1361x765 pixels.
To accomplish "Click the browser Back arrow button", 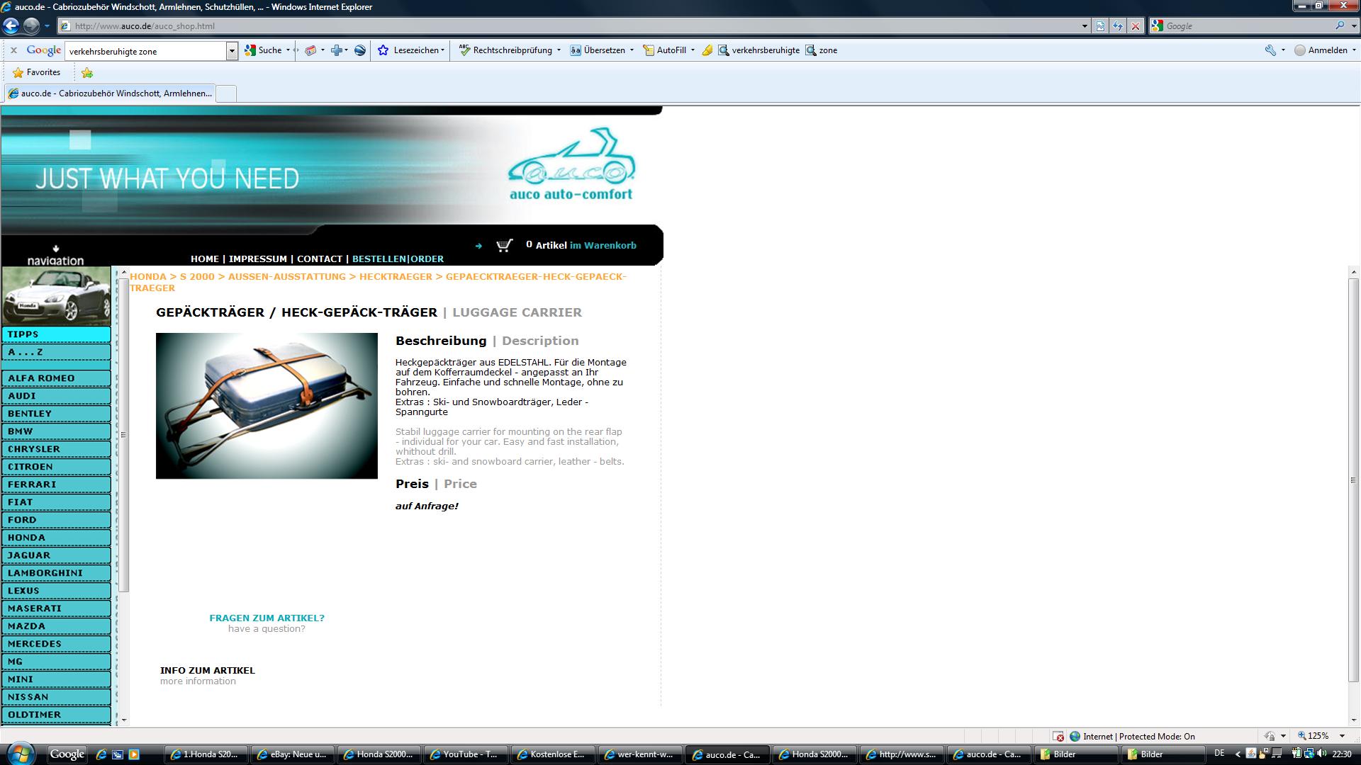I will 11,26.
